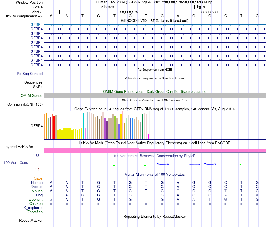Viewport: 266px width, 227px height.
Task: Click 'Short Genetic Variants from dbSNP release 155'
Action: (154, 100)
